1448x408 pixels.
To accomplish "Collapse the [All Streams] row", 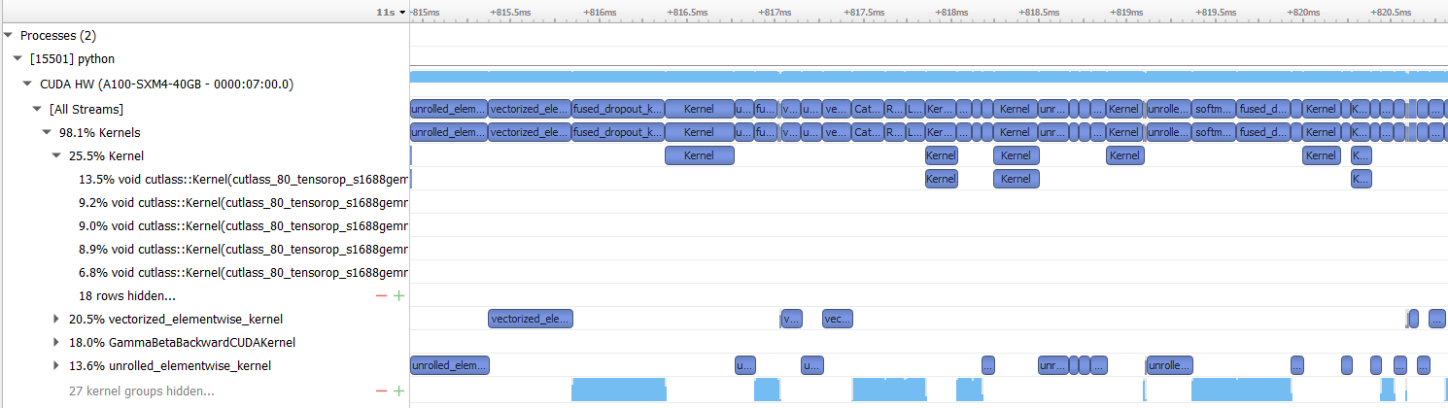I will coord(37,109).
